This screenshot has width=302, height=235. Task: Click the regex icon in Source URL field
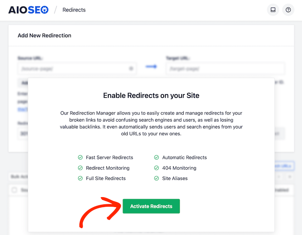pos(131,68)
